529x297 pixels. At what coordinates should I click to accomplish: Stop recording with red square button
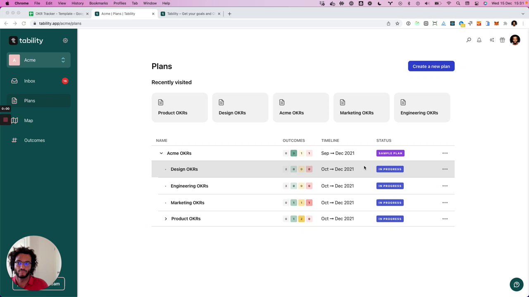5,120
